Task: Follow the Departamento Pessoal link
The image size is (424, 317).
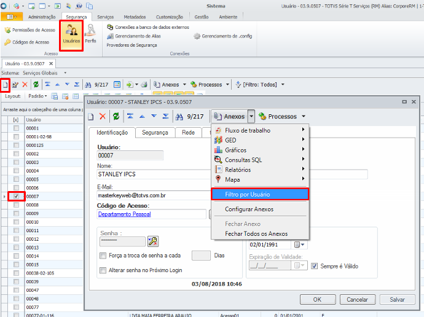Action: click(124, 214)
